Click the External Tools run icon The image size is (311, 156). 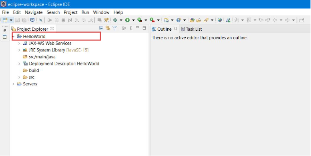152,20
